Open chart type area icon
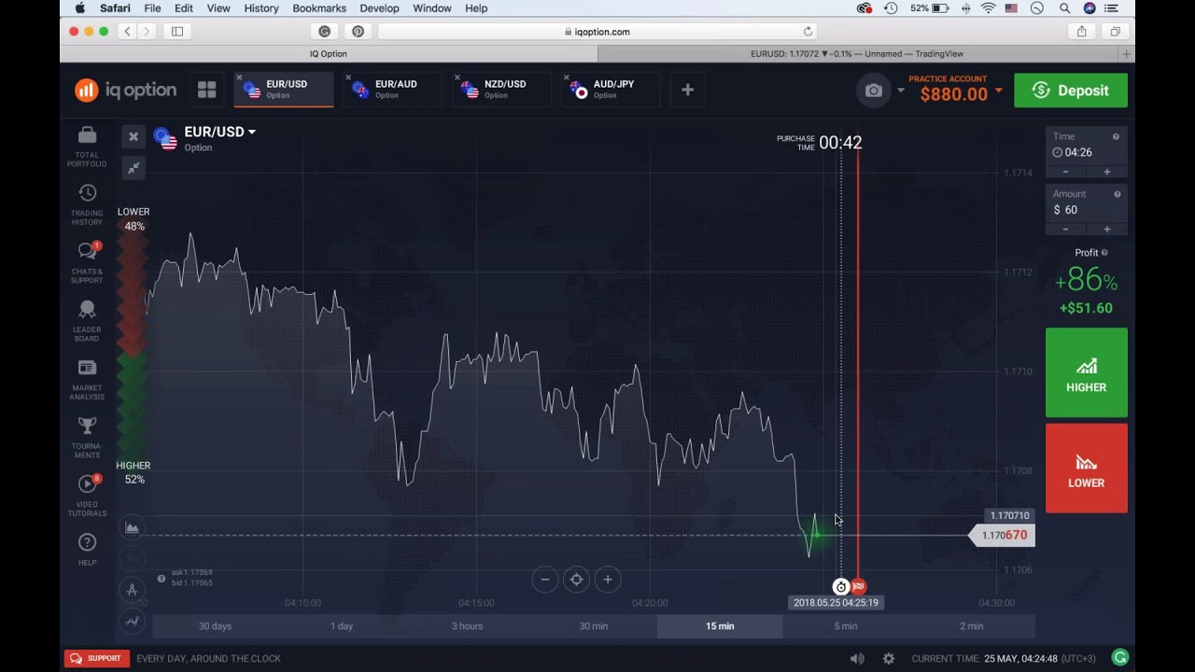This screenshot has height=672, width=1195. click(x=133, y=527)
